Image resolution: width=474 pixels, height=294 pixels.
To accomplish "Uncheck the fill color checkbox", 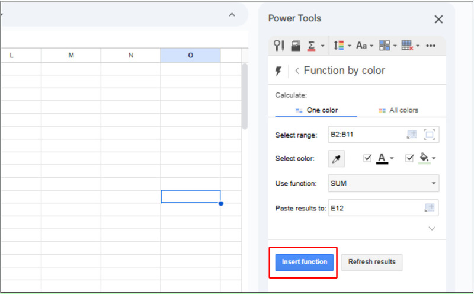I will [410, 158].
